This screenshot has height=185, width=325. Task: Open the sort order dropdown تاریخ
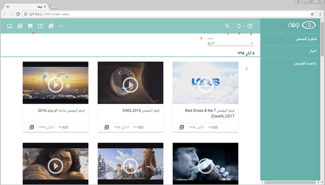pos(231,43)
